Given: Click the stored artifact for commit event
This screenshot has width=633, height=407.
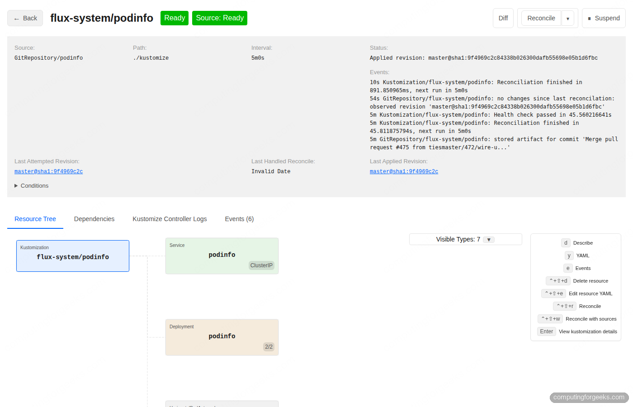Looking at the screenshot, I should pos(494,143).
